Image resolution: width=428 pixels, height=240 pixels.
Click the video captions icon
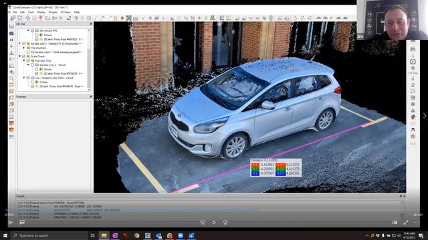tap(22, 222)
